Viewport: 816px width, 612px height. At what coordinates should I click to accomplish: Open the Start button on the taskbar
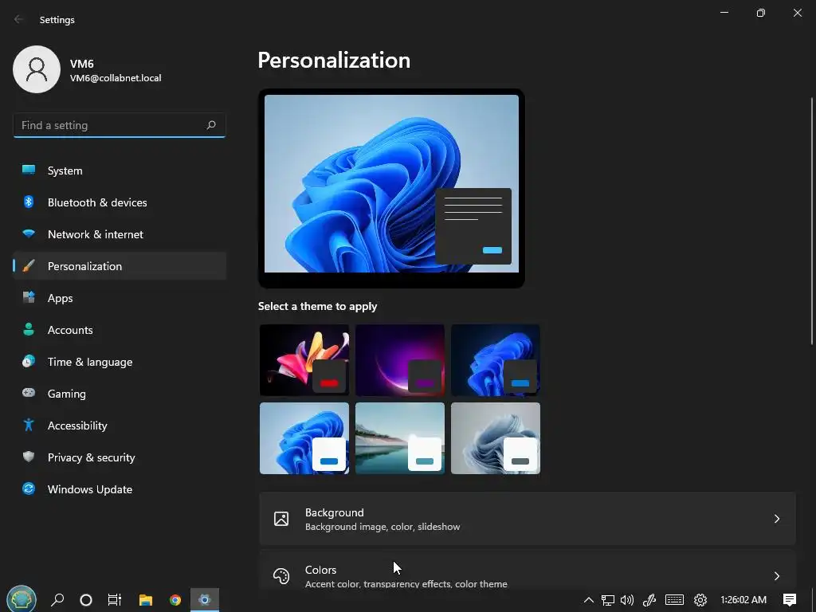click(21, 599)
